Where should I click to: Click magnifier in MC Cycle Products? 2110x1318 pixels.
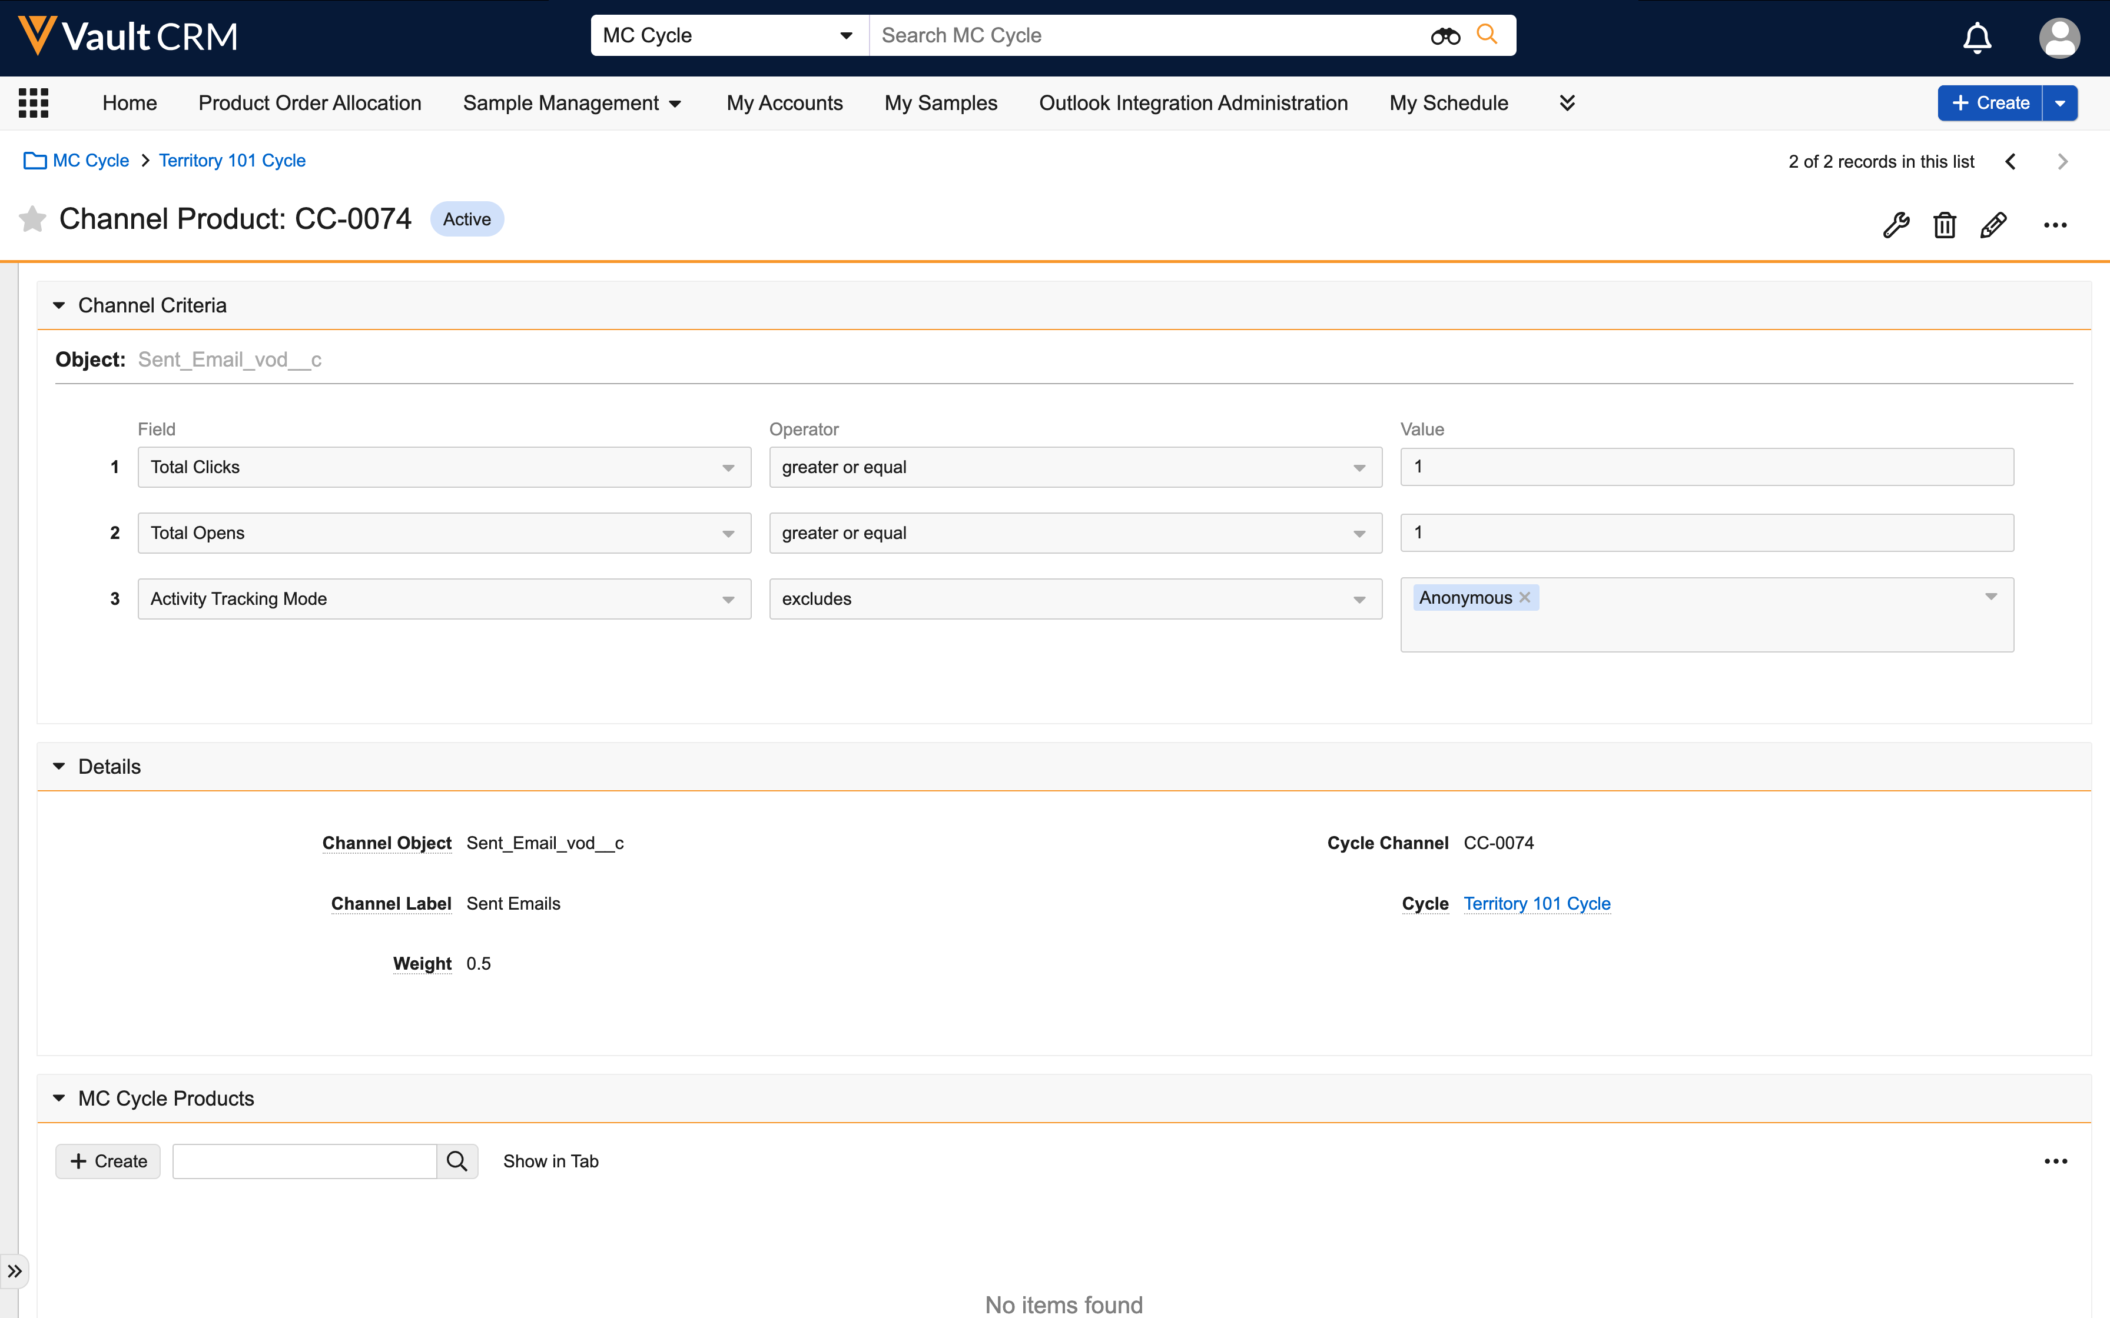[x=457, y=1161]
